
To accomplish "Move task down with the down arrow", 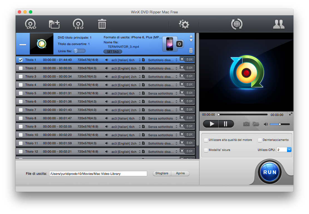I will click(x=191, y=41).
